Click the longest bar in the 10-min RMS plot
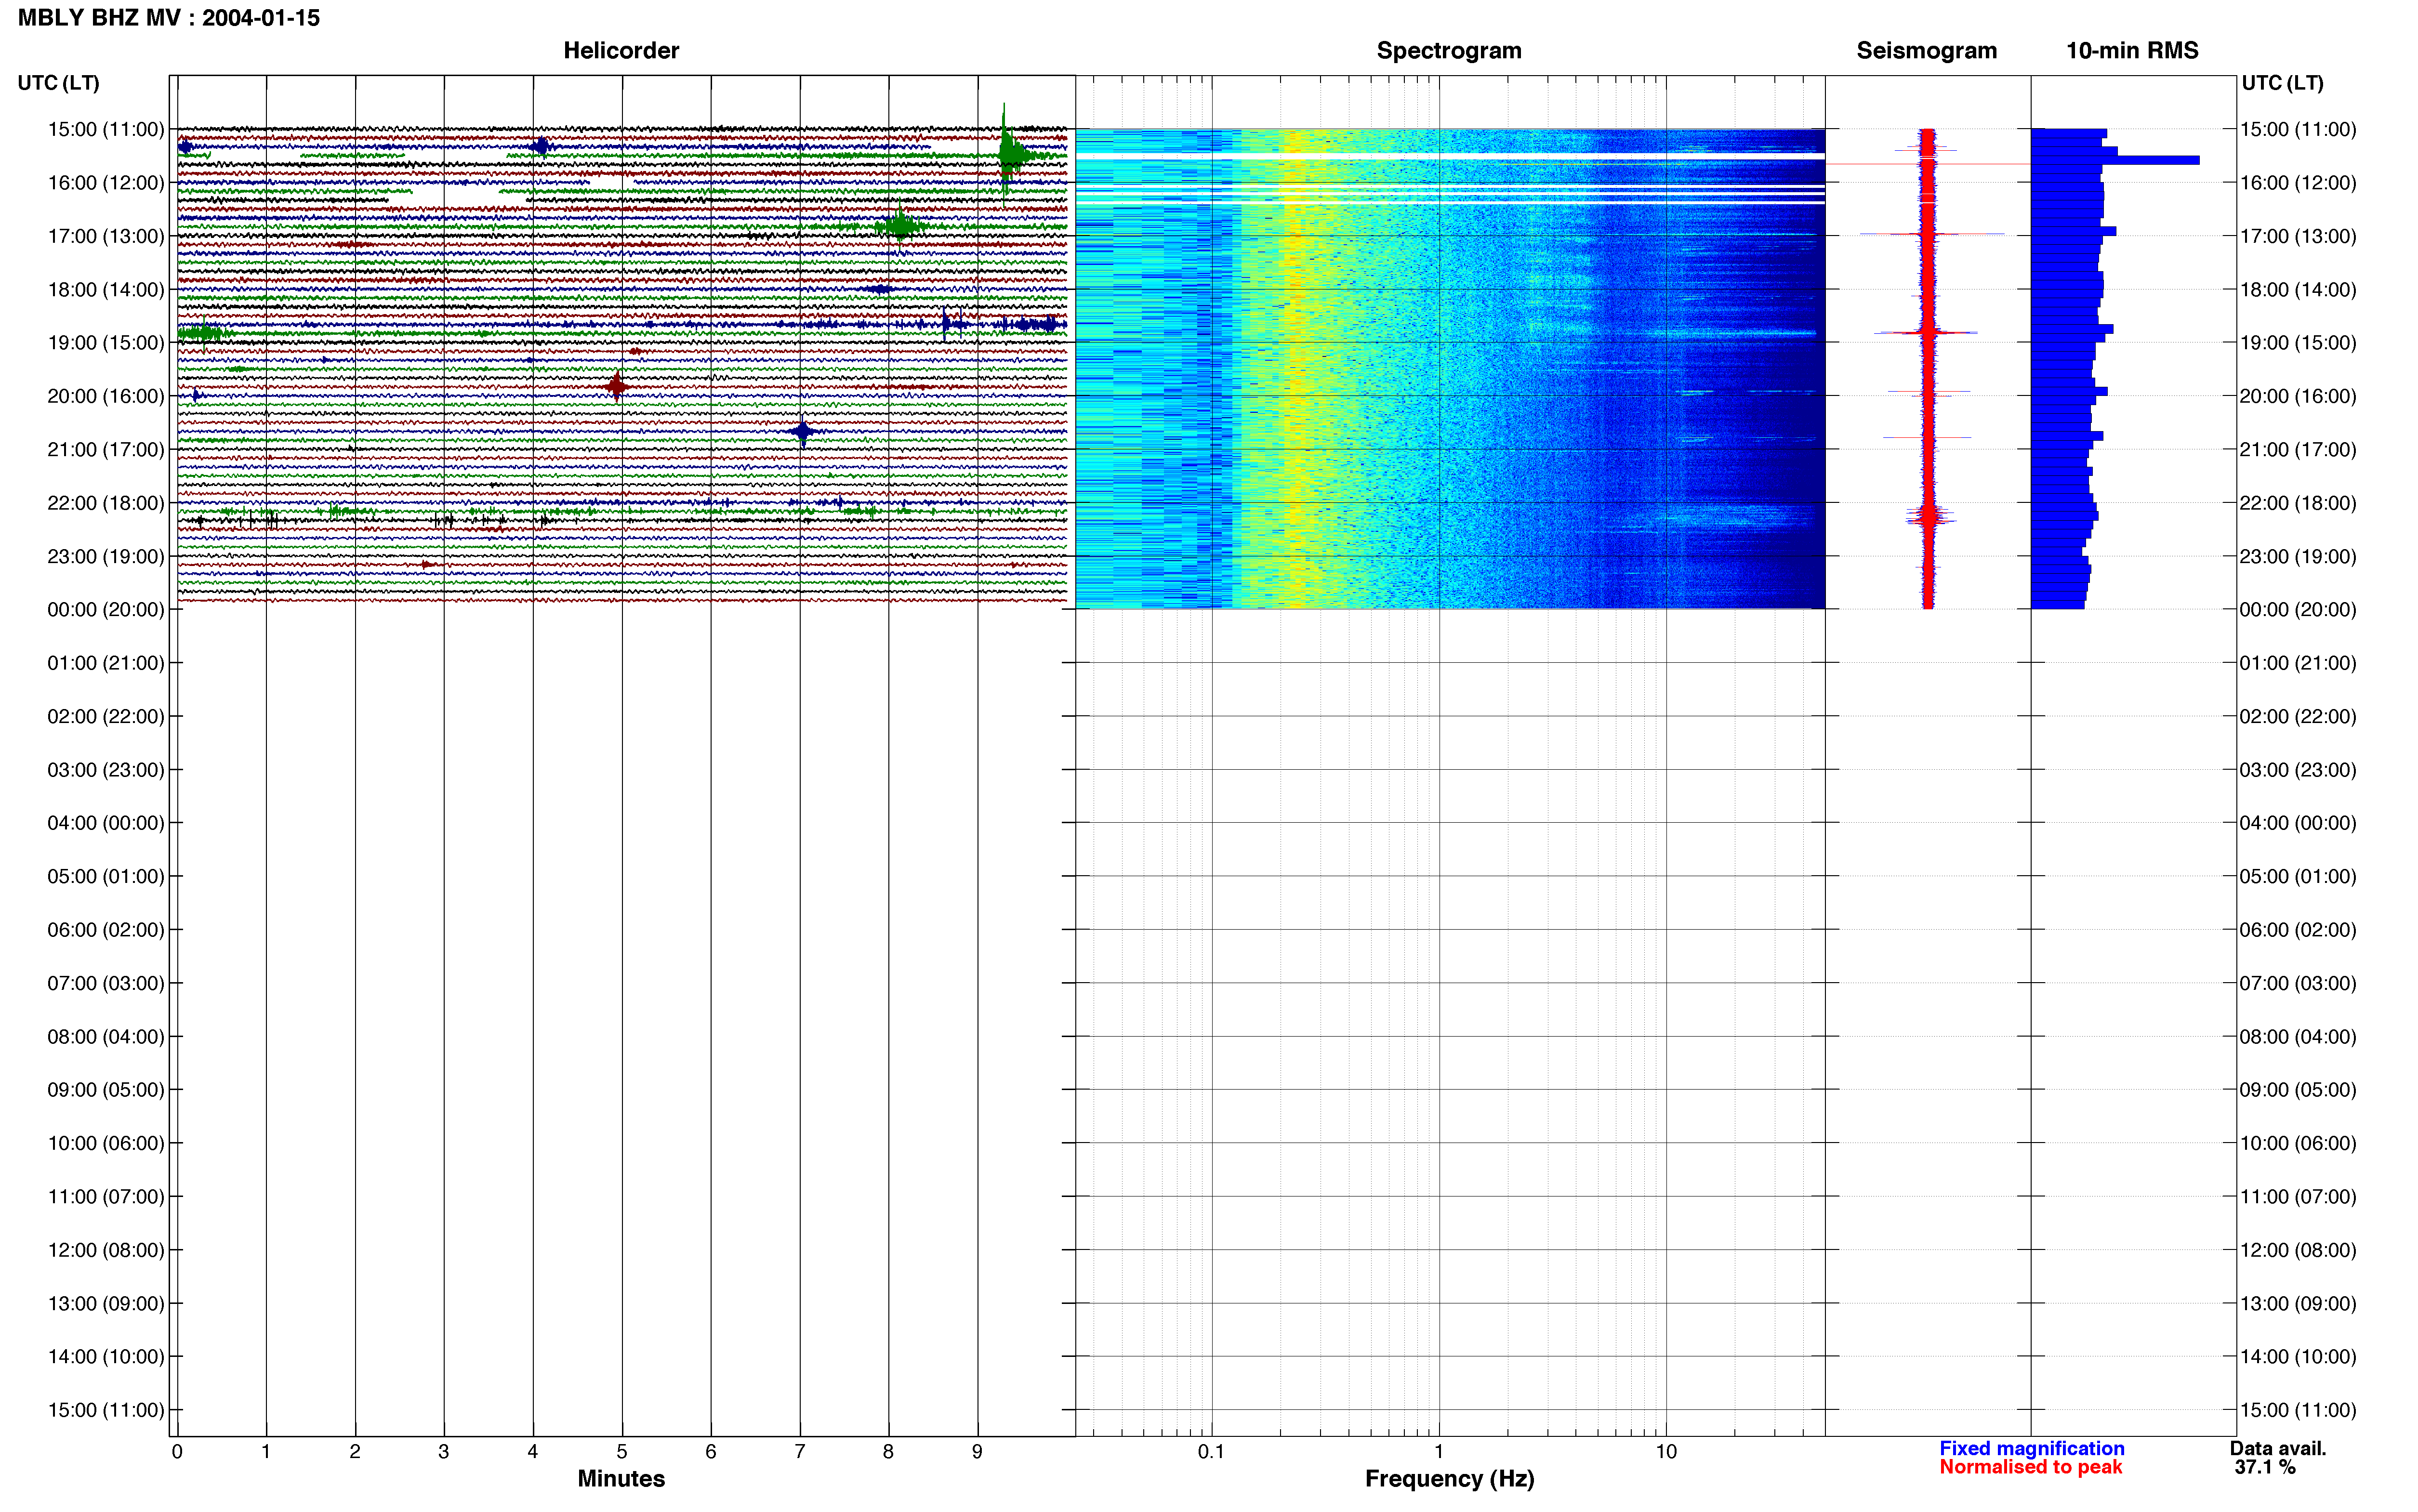Image resolution: width=2418 pixels, height=1512 pixels. click(x=2114, y=160)
